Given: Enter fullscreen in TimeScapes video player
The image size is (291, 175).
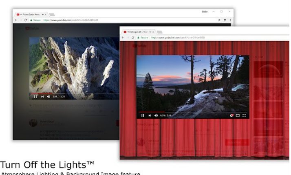Looking at the screenshot, I should 244,115.
